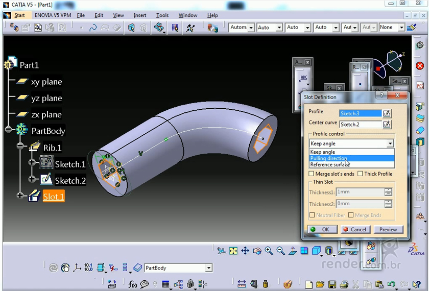The image size is (429, 291).
Task: Open sketch editor beside Profile field
Action: pos(387,113)
